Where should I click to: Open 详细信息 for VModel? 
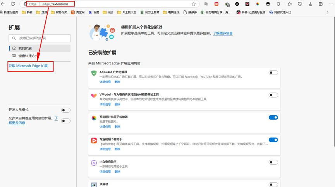(105, 104)
